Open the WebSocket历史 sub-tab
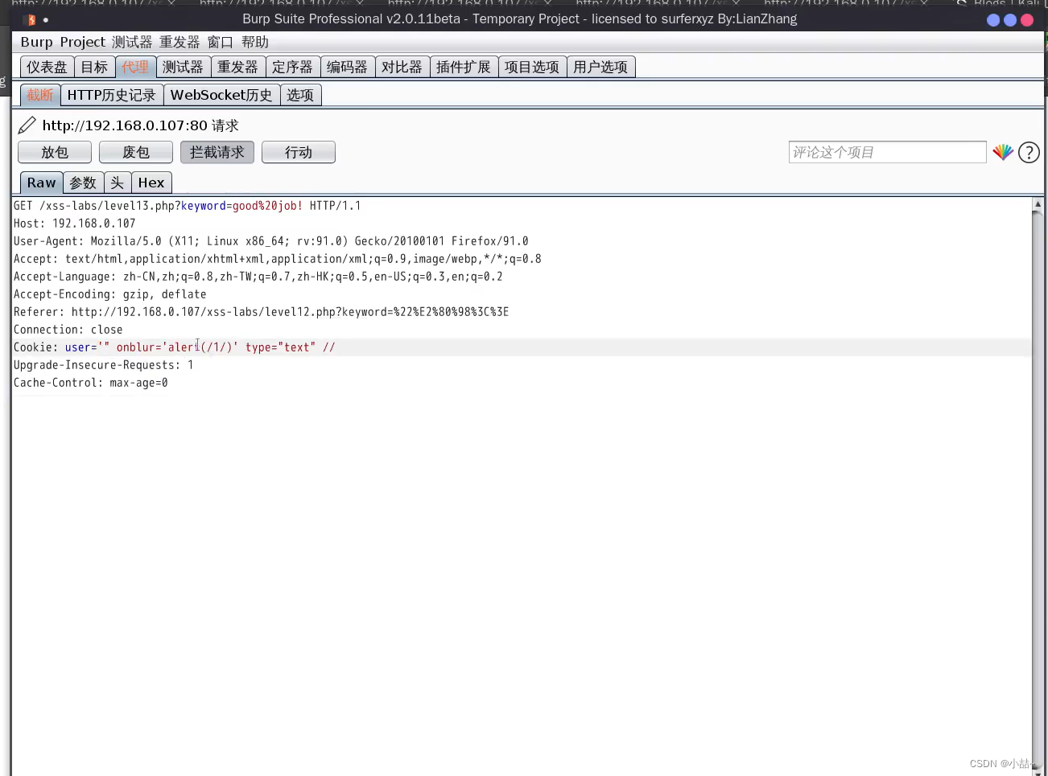 click(221, 95)
